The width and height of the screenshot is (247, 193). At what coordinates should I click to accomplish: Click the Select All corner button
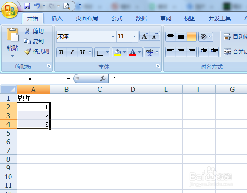(8, 90)
